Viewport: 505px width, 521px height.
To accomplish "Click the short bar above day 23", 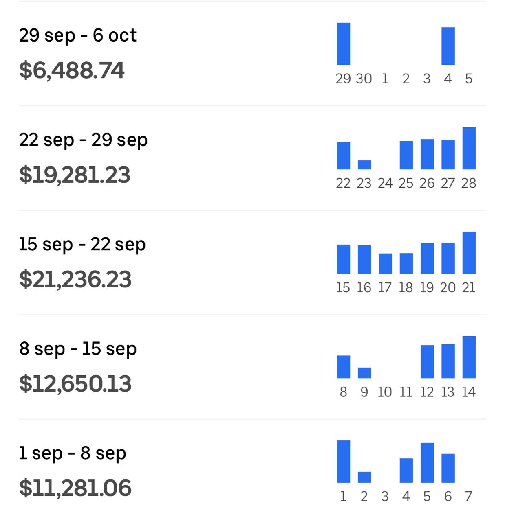I will click(x=364, y=165).
